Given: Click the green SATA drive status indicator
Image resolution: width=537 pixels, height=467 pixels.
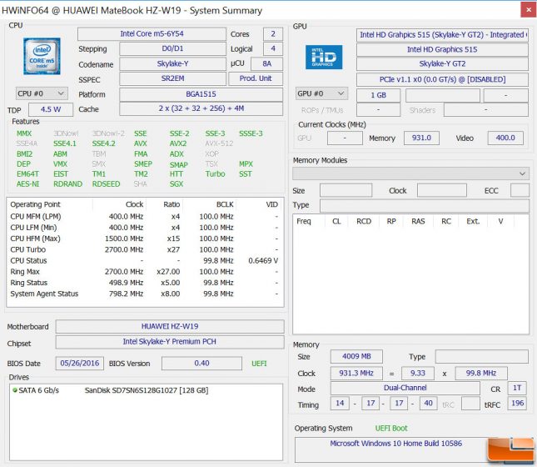Looking at the screenshot, I should [15, 389].
